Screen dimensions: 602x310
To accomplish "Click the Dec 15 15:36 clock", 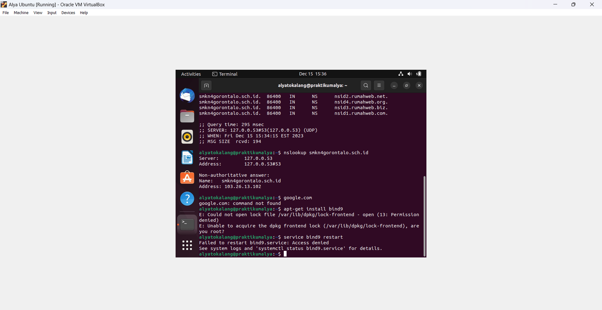I will tap(313, 74).
